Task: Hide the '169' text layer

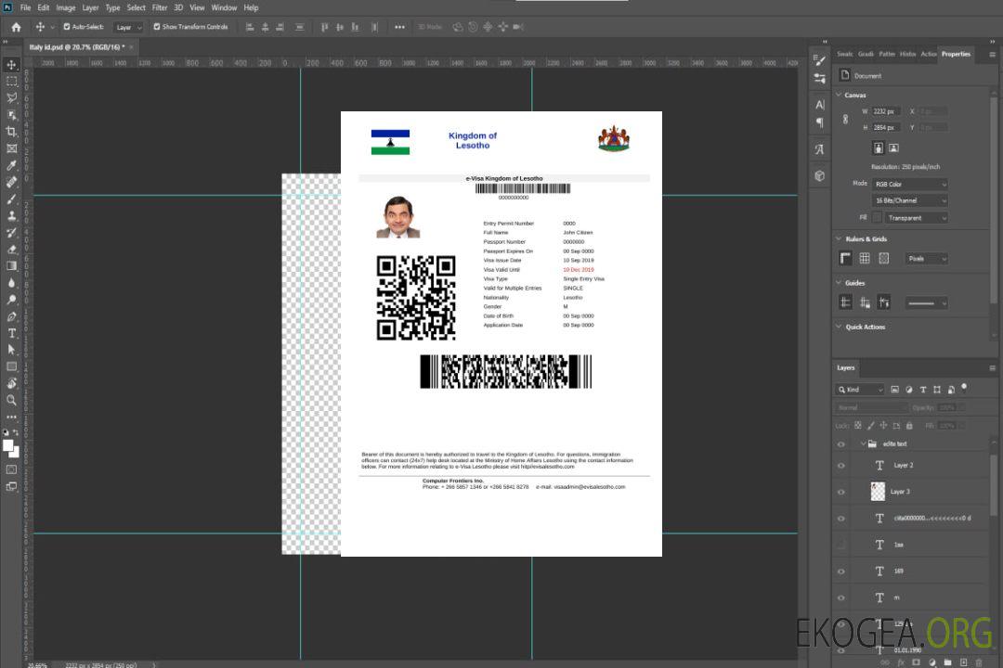Action: [x=841, y=572]
